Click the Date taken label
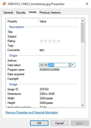The image size is (91, 128). (14, 65)
